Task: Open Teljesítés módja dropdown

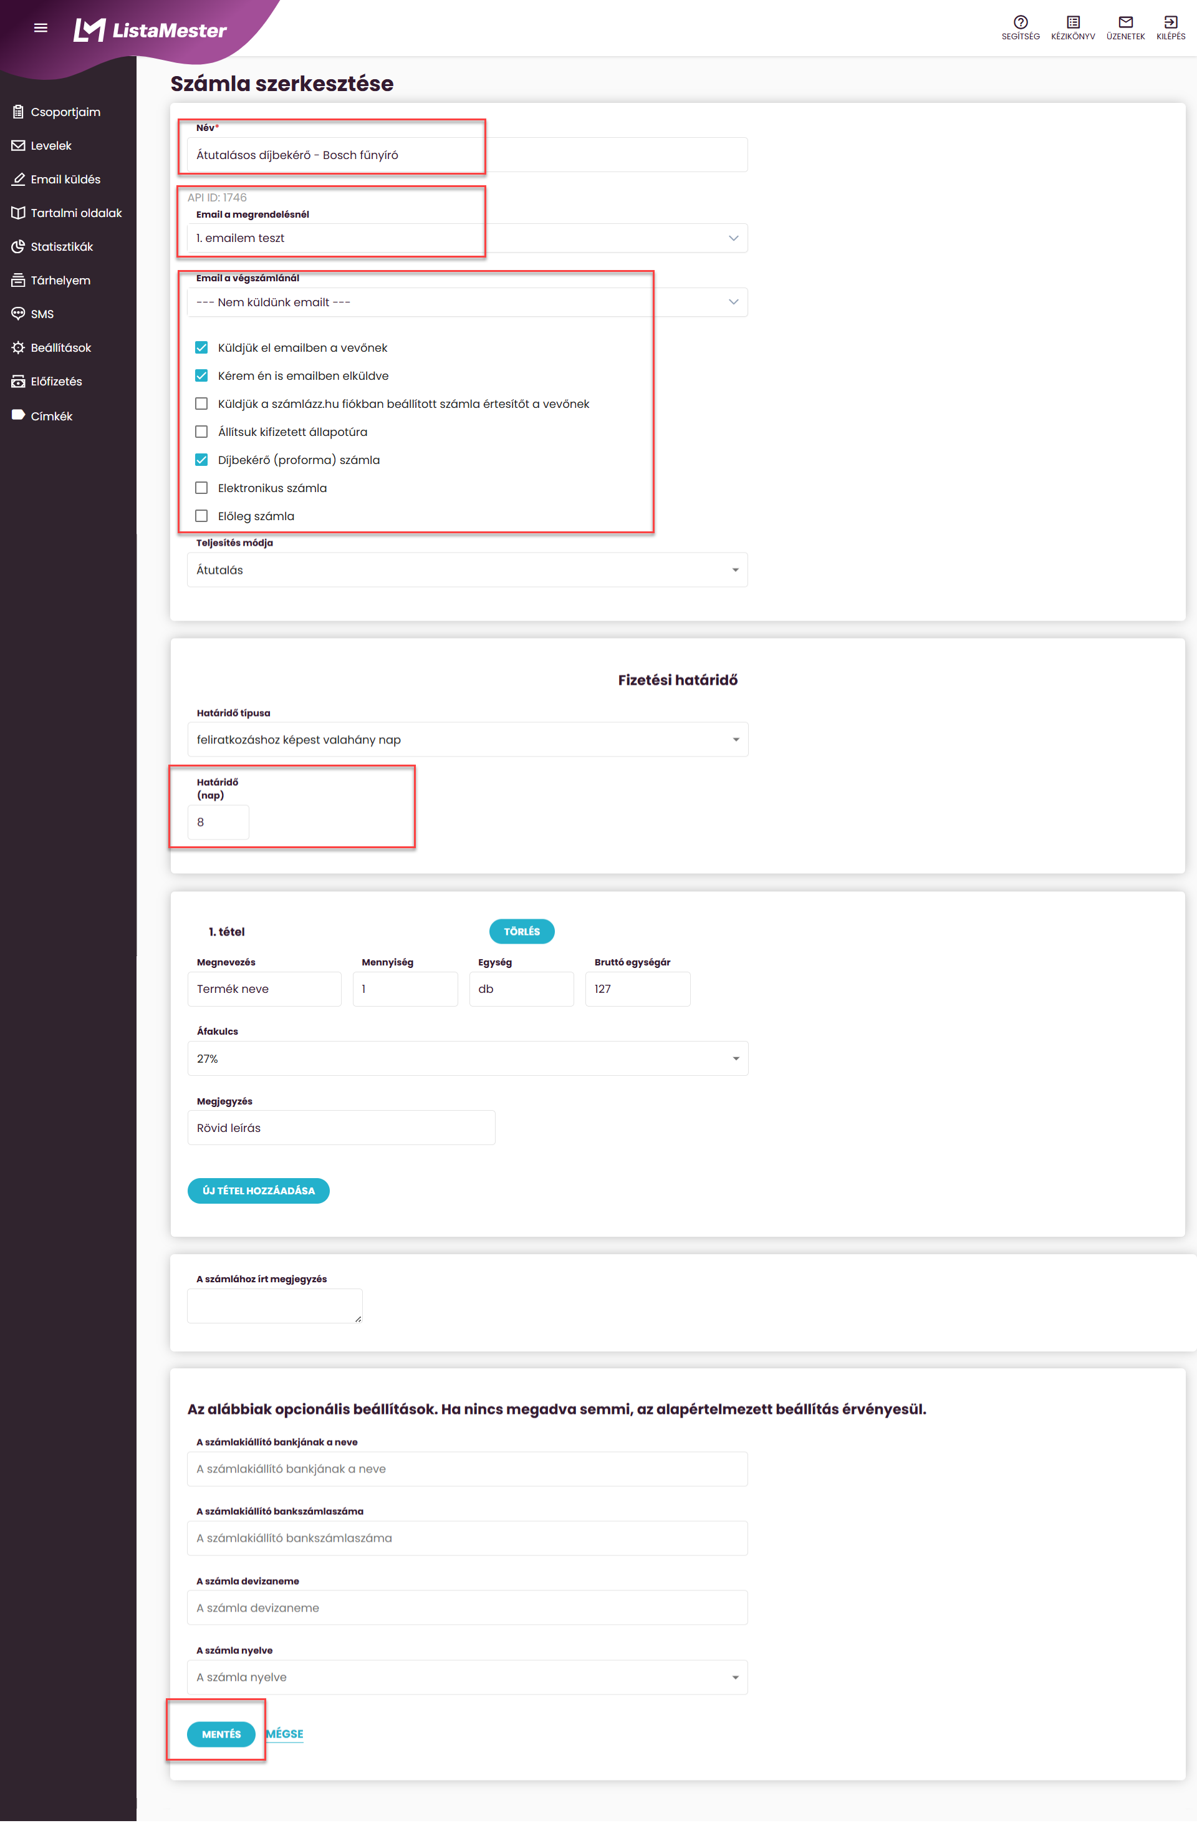Action: [x=467, y=570]
